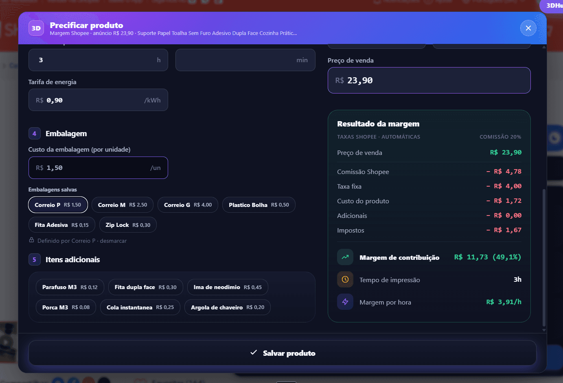Select the Correio M packaging chip
Image resolution: width=563 pixels, height=383 pixels.
point(123,205)
